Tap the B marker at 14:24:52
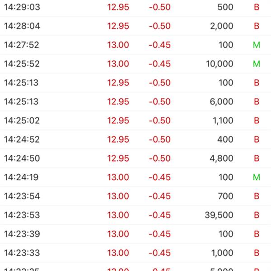This screenshot has width=271, height=271. (257, 140)
